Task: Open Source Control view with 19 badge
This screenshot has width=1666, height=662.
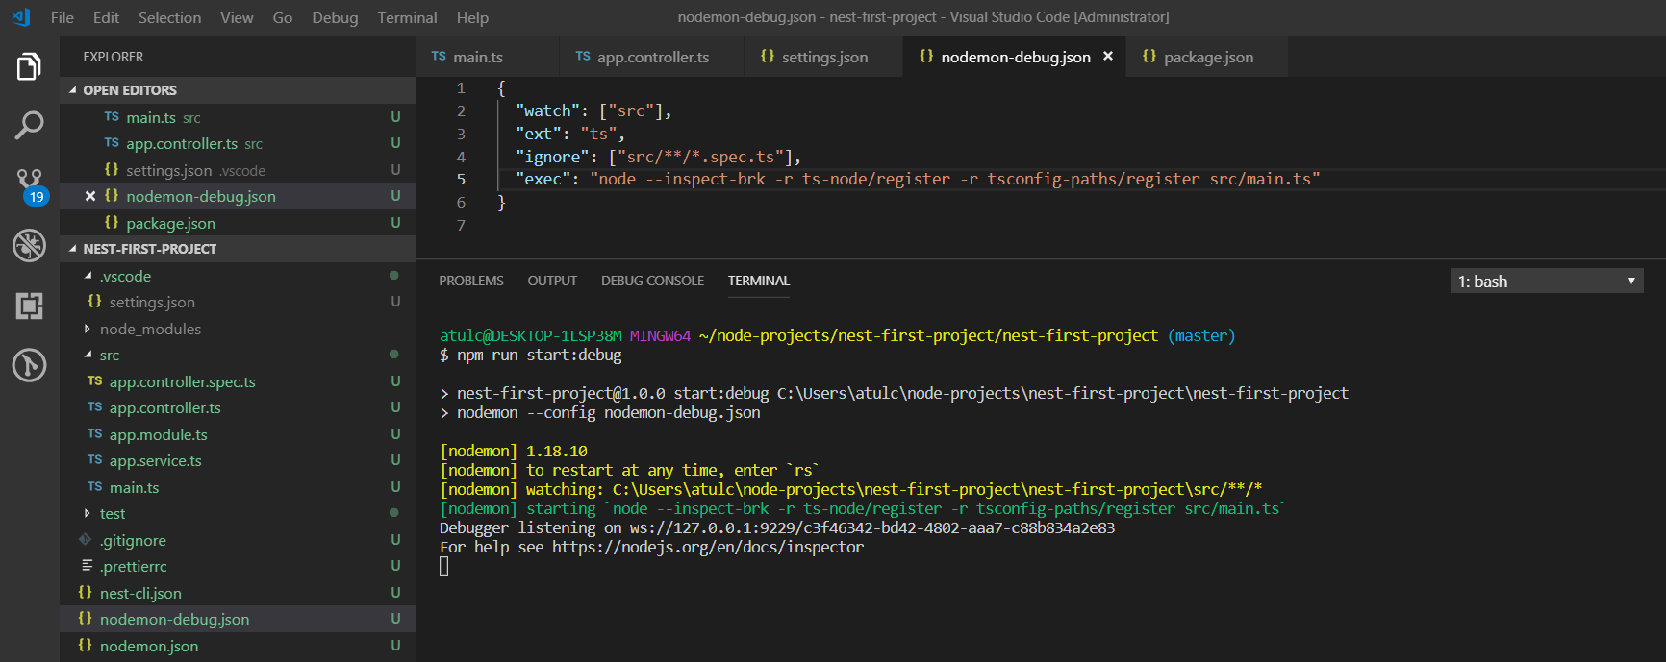Action: 30,186
